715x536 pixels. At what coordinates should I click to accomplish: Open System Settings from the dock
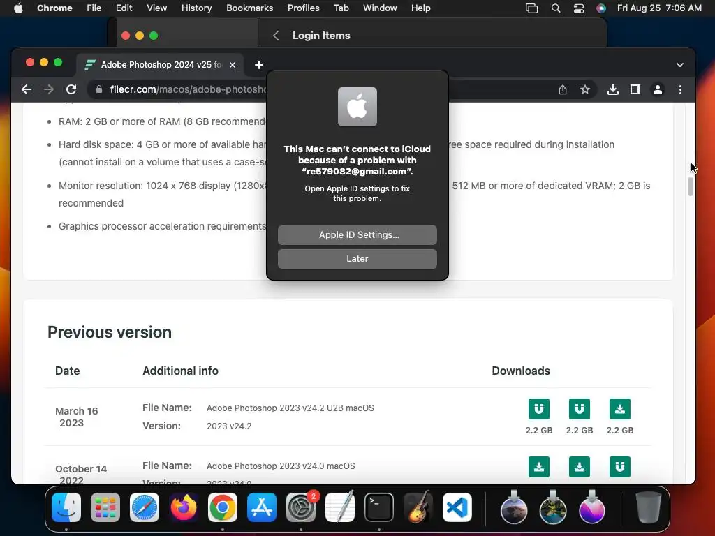coord(301,507)
